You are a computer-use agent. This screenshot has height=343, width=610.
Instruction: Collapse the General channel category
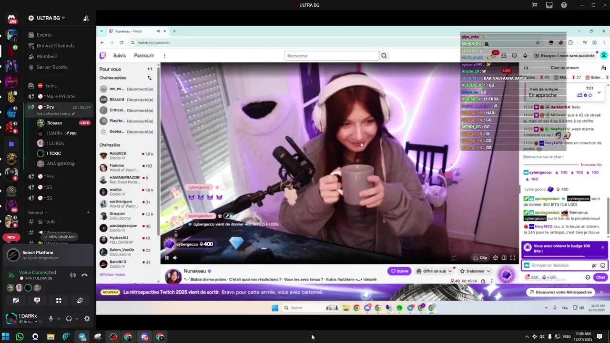click(38, 212)
